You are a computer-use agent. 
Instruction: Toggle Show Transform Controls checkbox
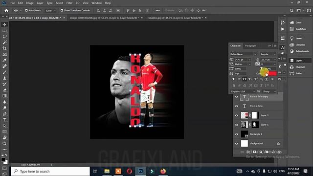(62, 10)
